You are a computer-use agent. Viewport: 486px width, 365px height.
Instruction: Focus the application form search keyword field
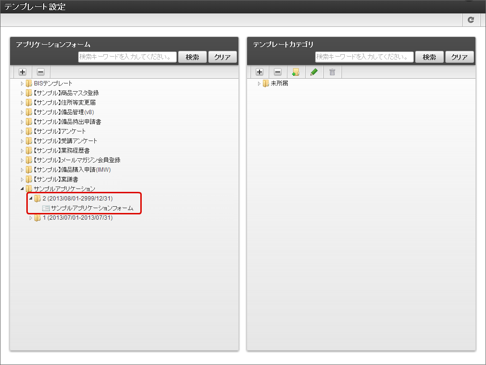coord(127,57)
